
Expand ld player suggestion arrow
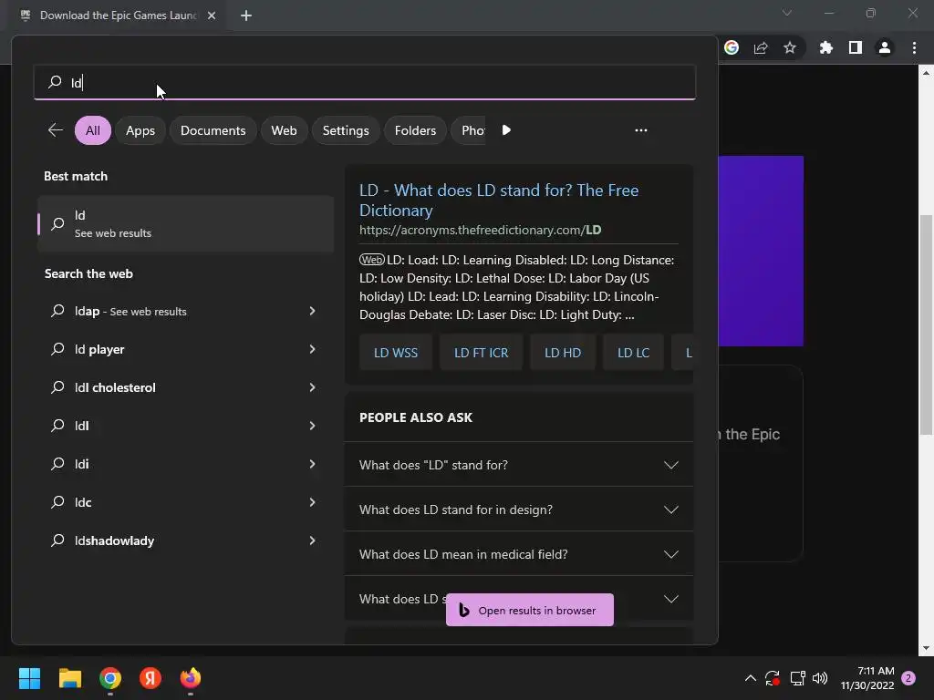pos(312,349)
